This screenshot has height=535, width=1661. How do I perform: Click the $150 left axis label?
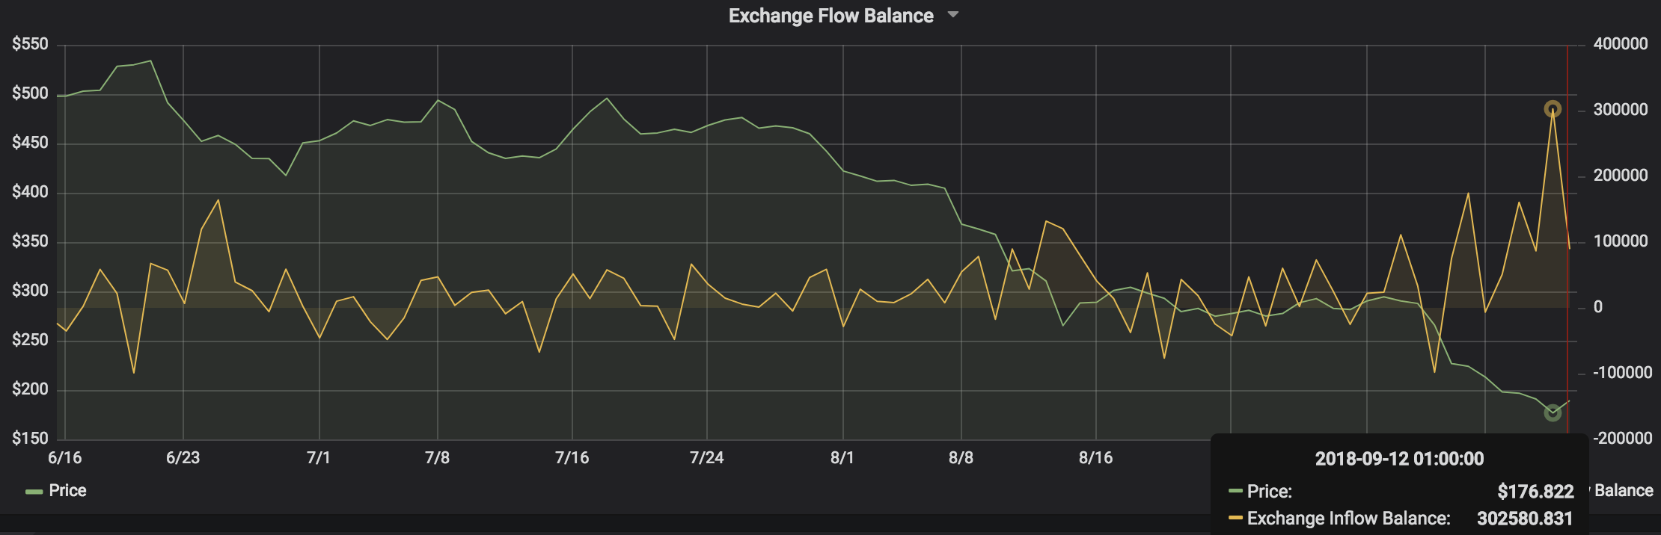(30, 439)
